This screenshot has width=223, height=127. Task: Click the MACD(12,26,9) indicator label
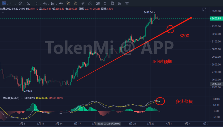[11, 98]
